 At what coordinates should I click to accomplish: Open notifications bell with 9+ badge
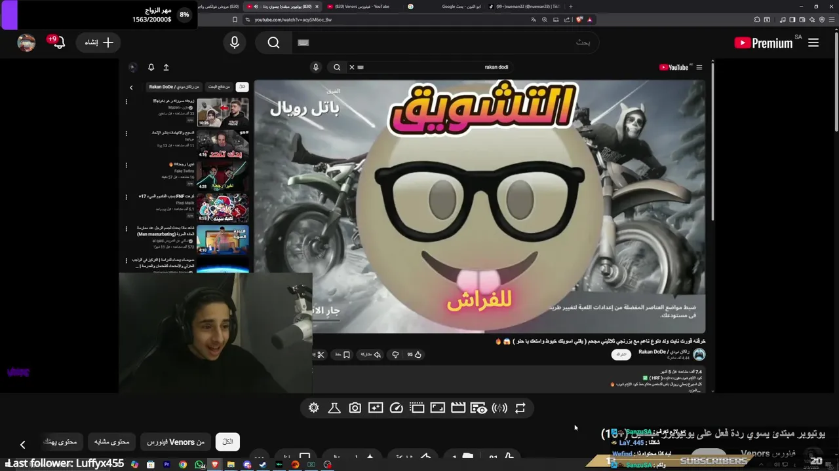click(x=58, y=43)
